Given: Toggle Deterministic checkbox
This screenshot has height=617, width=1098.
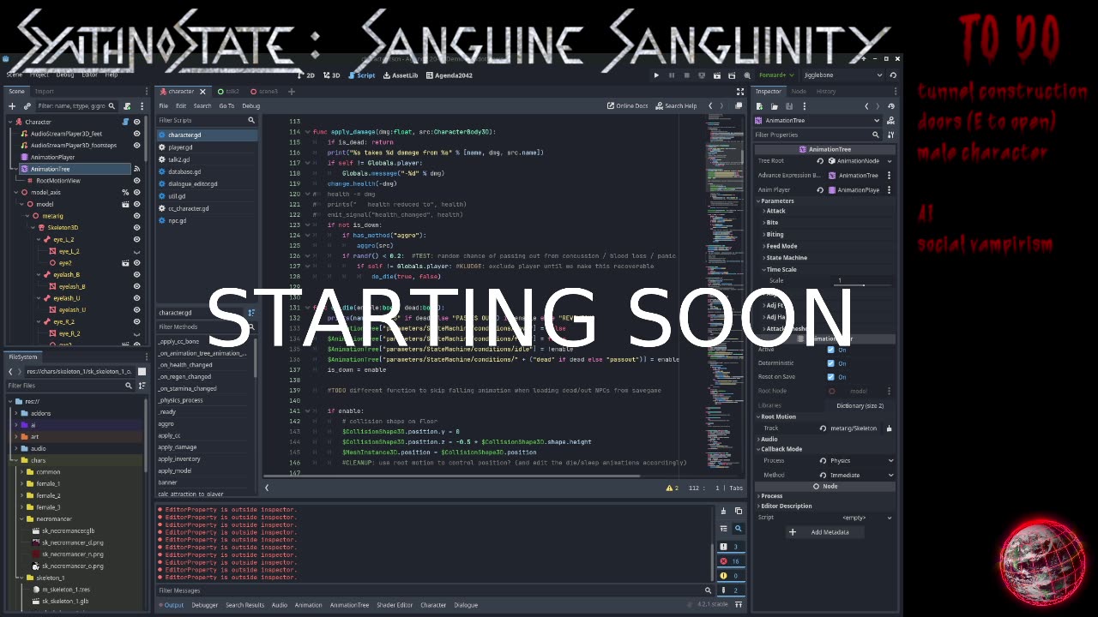Looking at the screenshot, I should click(830, 363).
